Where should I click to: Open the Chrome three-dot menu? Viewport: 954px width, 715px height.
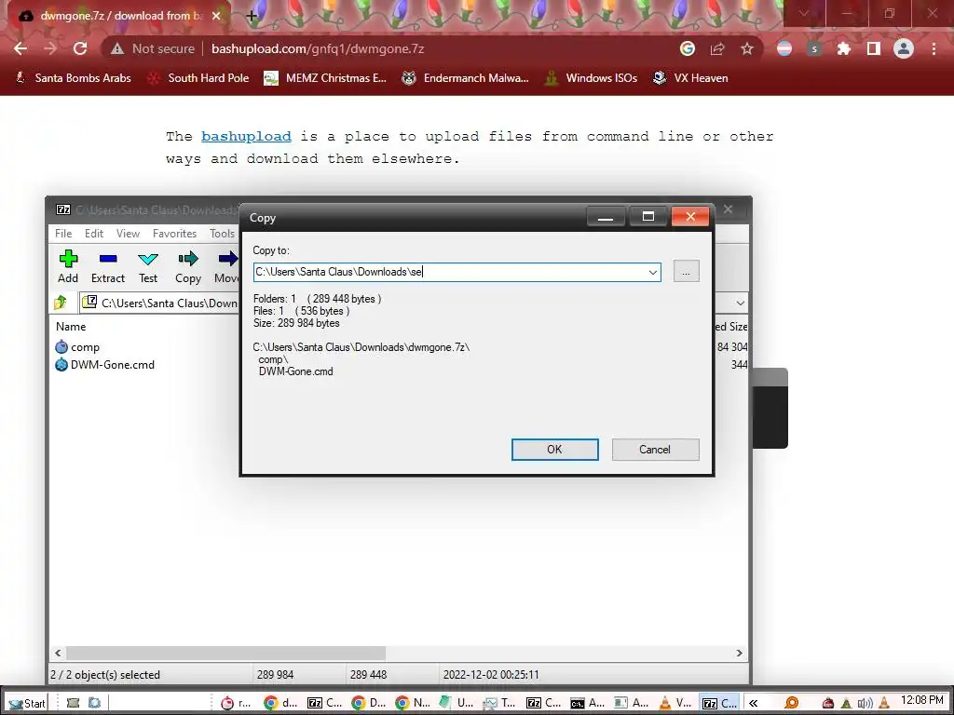(934, 48)
